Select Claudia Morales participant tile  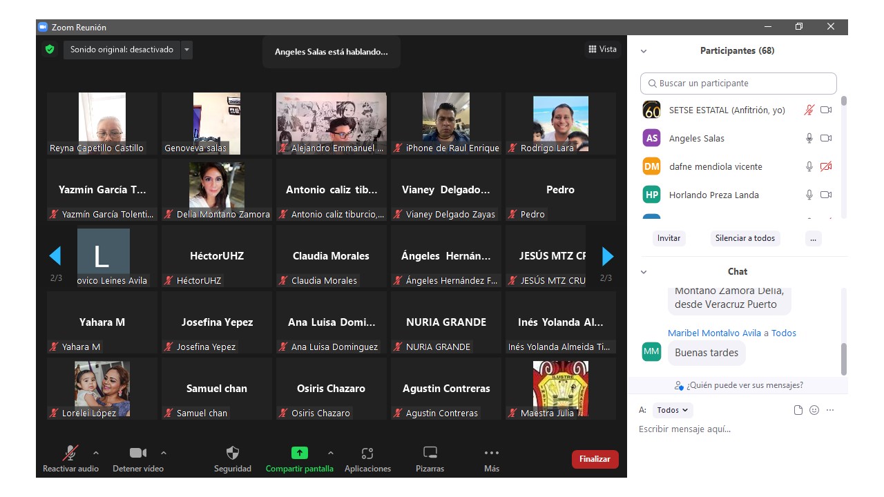pyautogui.click(x=331, y=256)
